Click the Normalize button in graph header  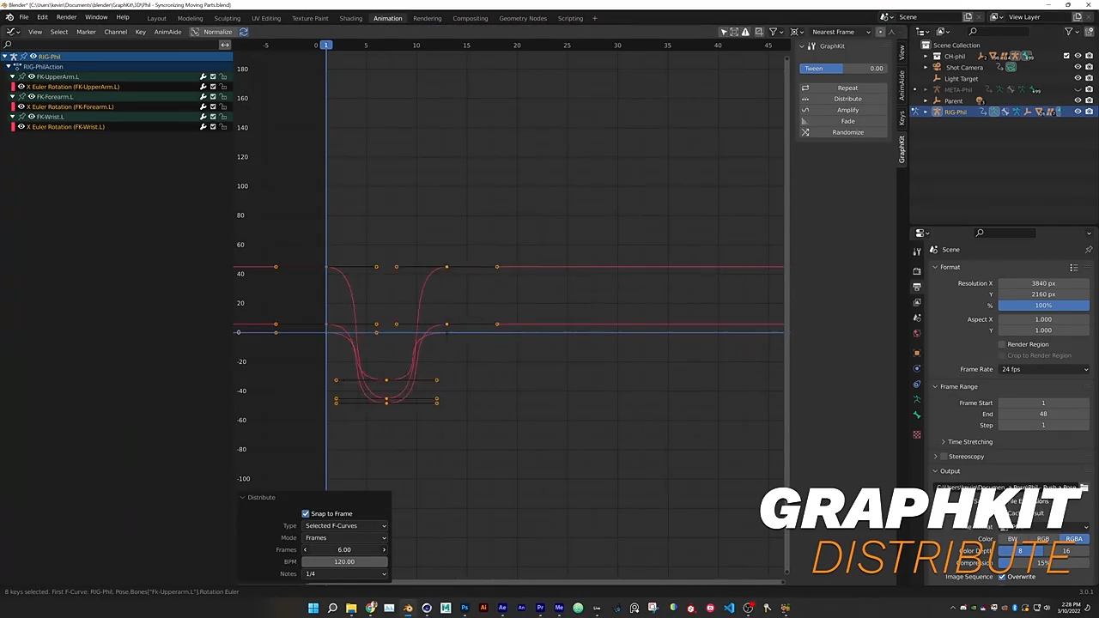212,32
